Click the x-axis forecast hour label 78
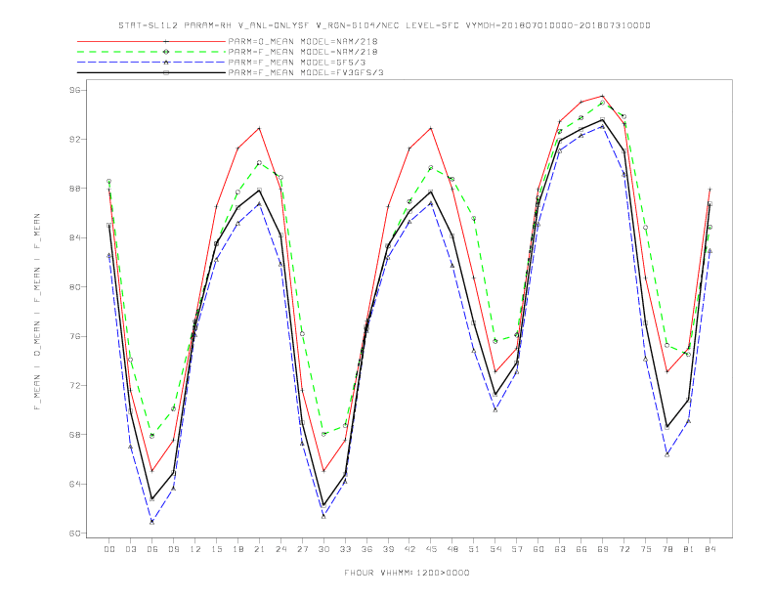Image resolution: width=774 pixels, height=598 pixels. [x=666, y=549]
